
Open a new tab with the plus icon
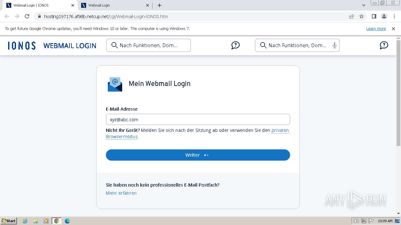click(x=159, y=5)
